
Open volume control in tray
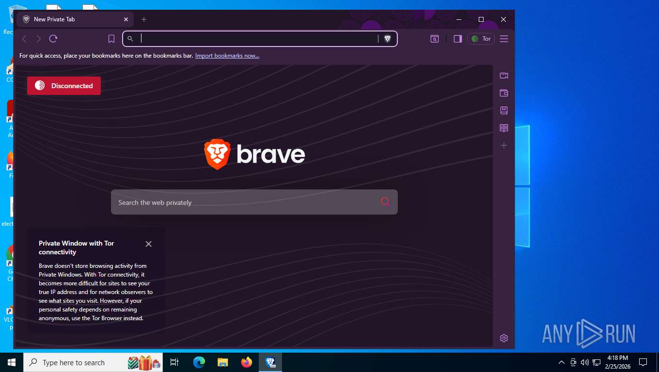(585, 362)
